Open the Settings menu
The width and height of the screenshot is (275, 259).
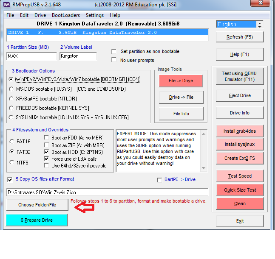(95, 15)
